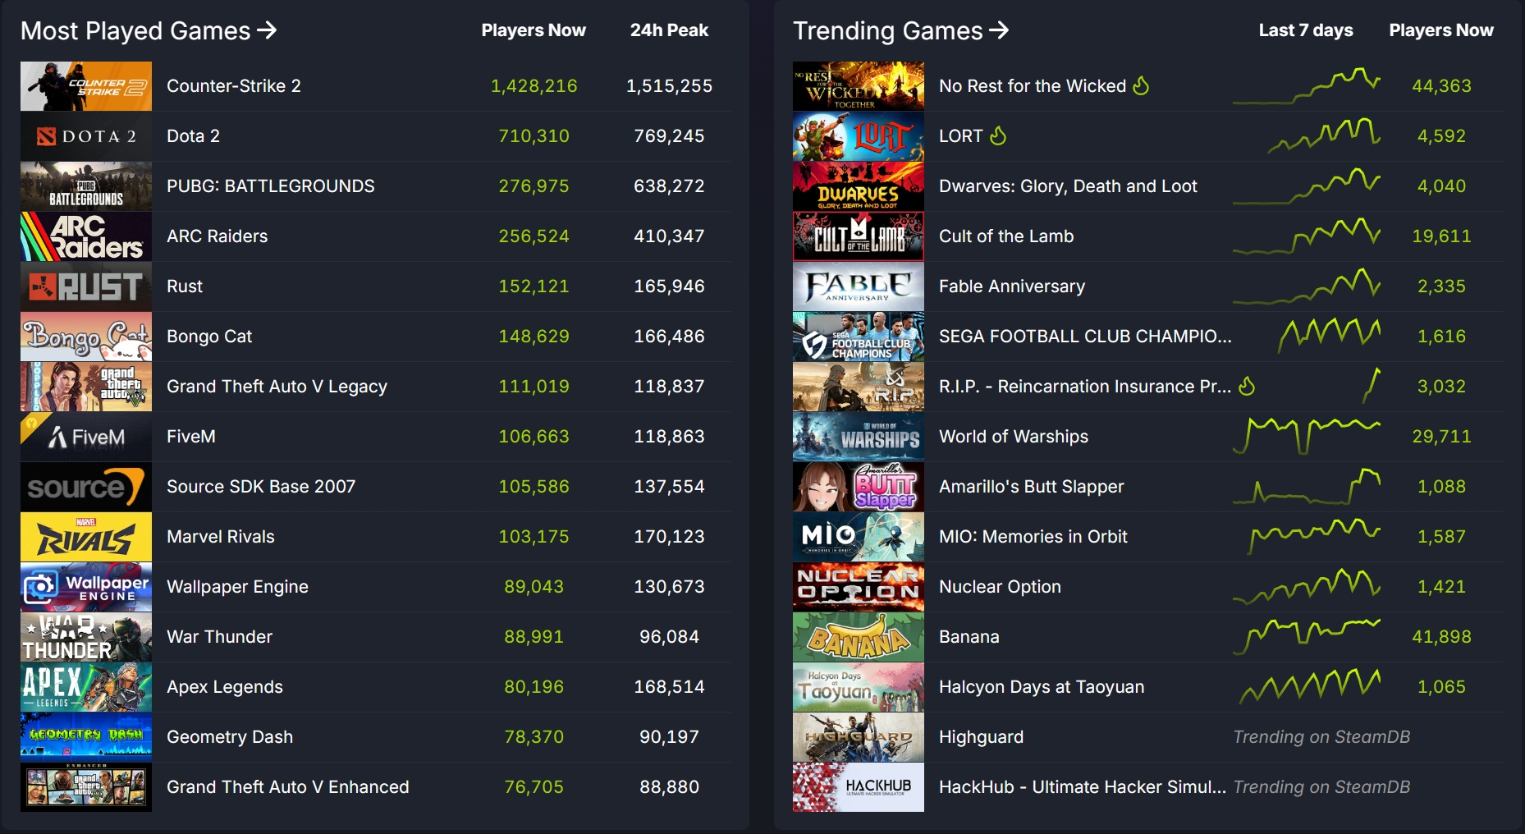
Task: Open the MIO: Memories in Orbit thumbnail
Action: (859, 537)
